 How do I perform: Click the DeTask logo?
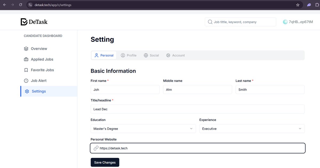34,21
